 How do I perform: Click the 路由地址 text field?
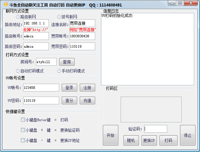click(x=36, y=23)
